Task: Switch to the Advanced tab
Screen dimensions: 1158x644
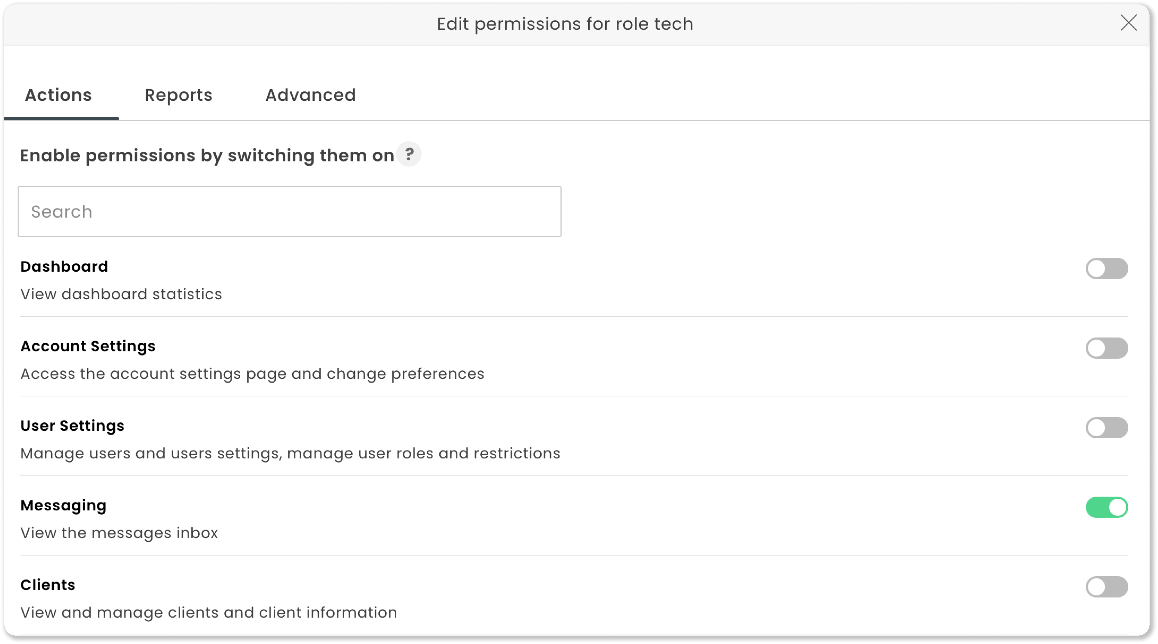Action: (x=311, y=95)
